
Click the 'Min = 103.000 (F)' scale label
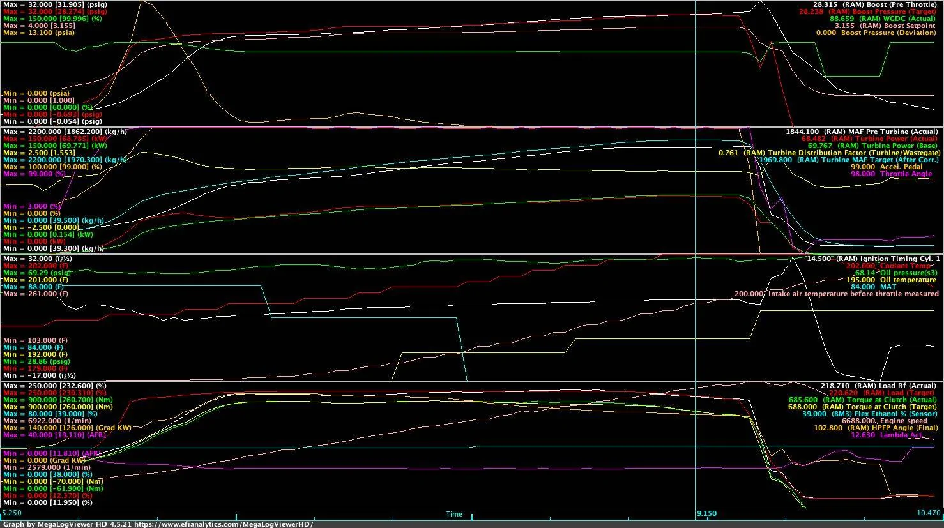point(35,340)
